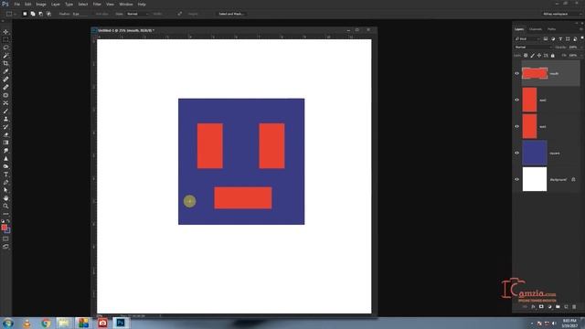The height and width of the screenshot is (329, 585).
Task: Click the Create new layer icon
Action: point(566,307)
